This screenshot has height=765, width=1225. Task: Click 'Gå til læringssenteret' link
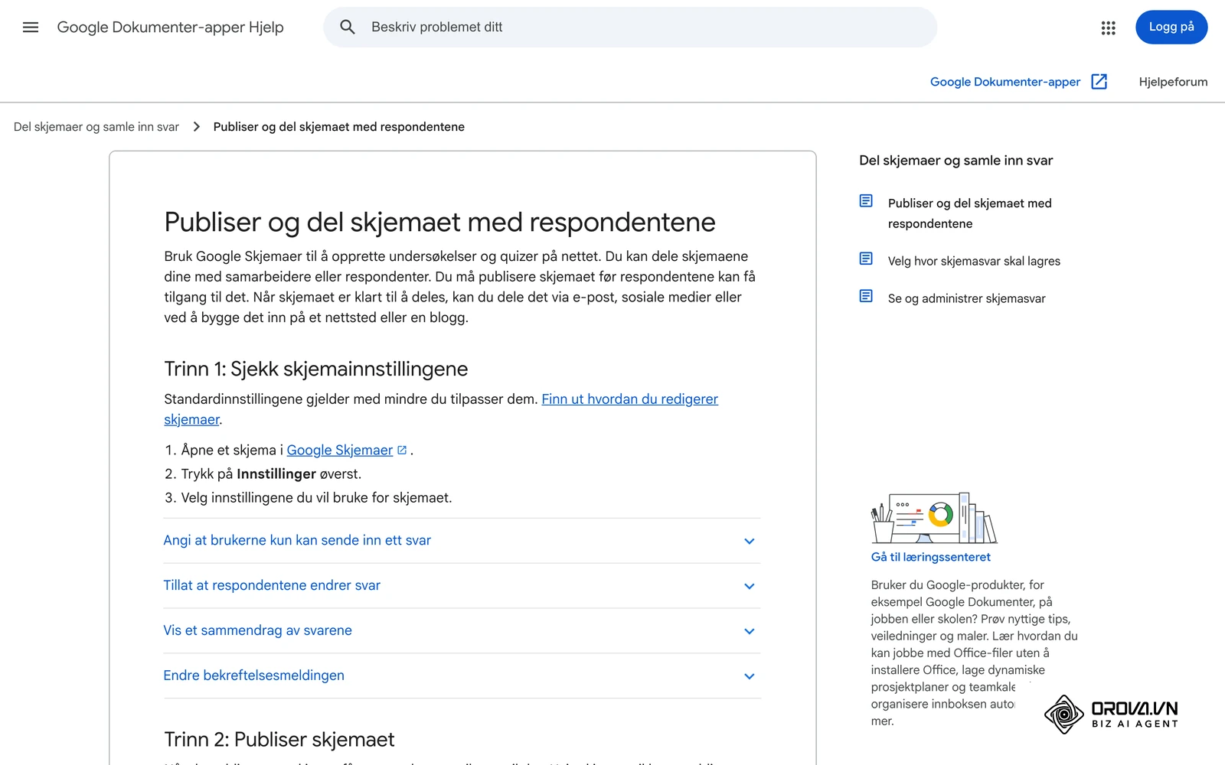[x=930, y=557]
